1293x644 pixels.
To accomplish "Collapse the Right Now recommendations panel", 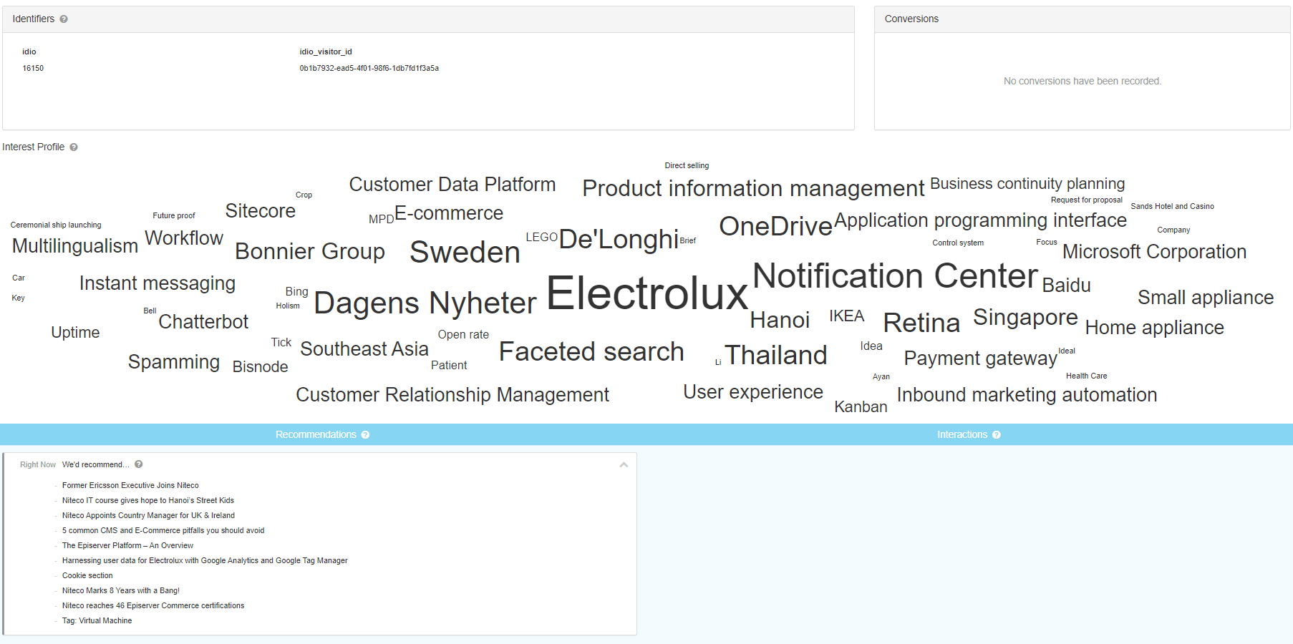I will pos(624,465).
